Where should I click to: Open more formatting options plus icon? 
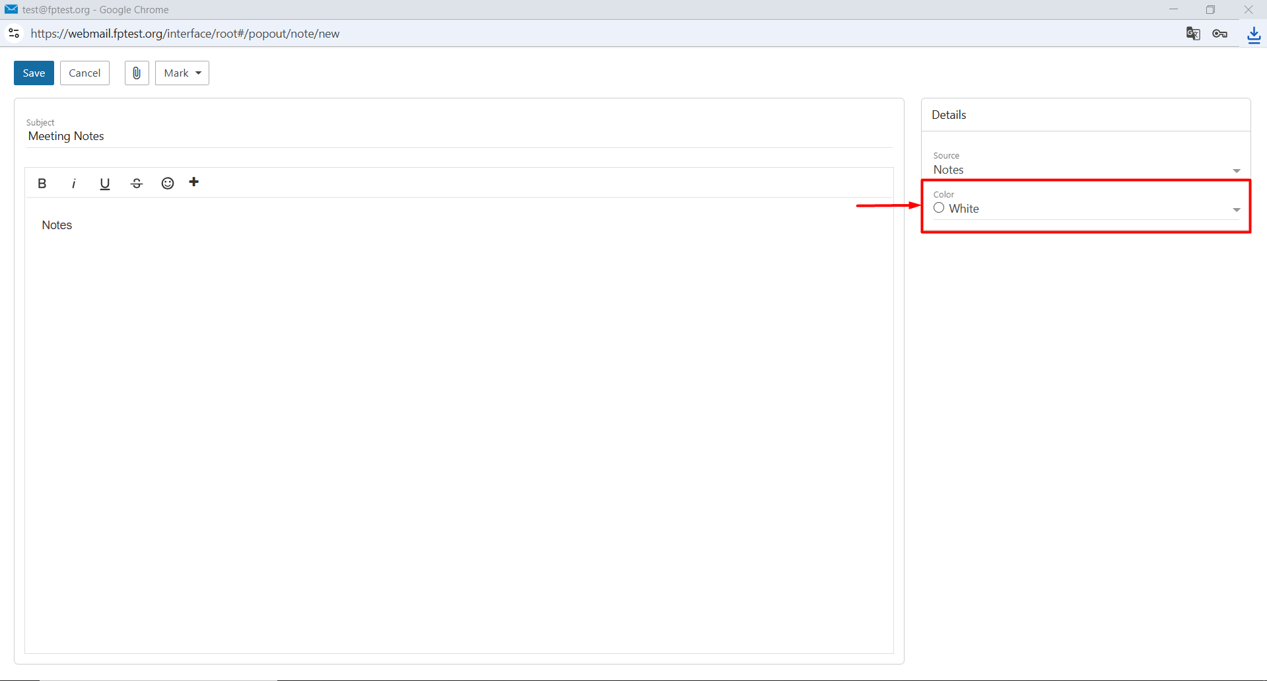194,182
